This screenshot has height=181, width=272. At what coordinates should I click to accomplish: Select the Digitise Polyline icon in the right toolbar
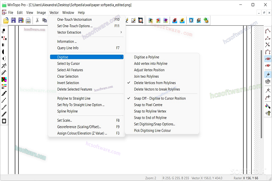[268, 31]
